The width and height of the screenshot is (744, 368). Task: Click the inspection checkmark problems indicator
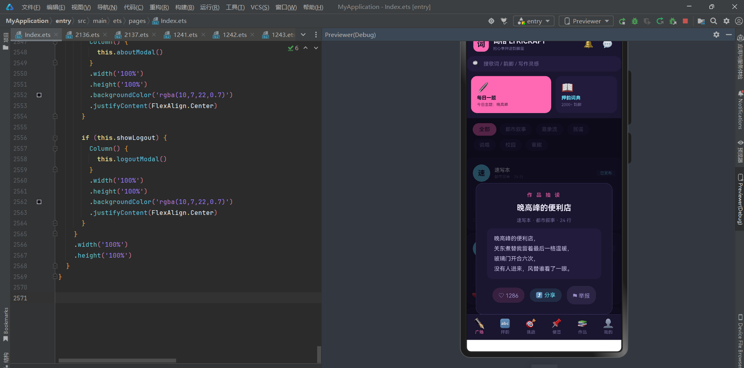tap(293, 48)
